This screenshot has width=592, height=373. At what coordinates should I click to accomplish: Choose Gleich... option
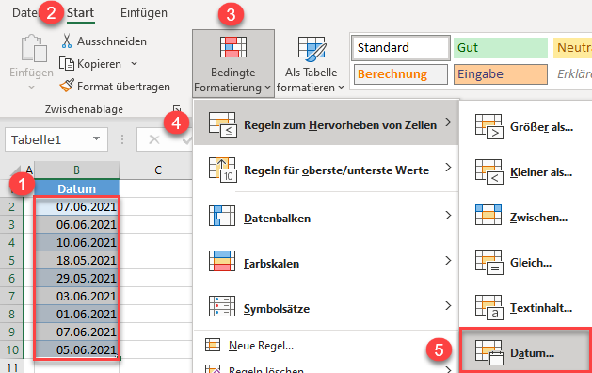pyautogui.click(x=526, y=262)
